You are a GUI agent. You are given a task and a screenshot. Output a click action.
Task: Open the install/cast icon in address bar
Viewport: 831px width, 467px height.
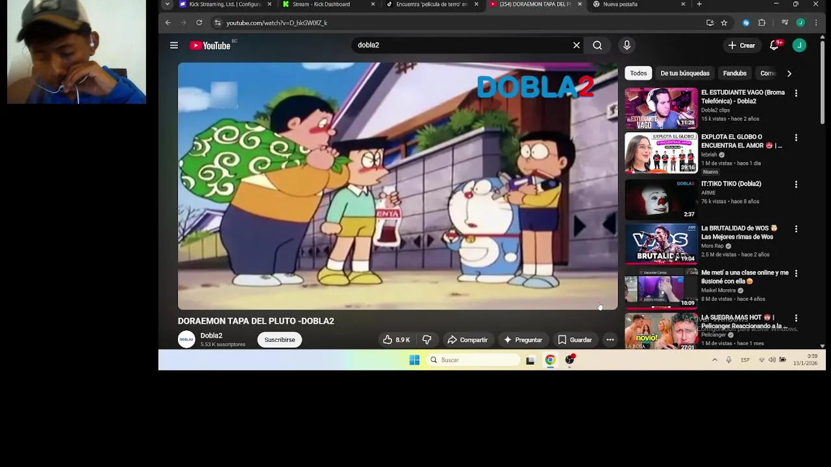(710, 23)
